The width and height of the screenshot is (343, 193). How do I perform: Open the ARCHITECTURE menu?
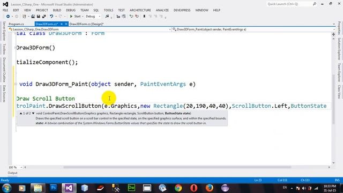click(140, 10)
